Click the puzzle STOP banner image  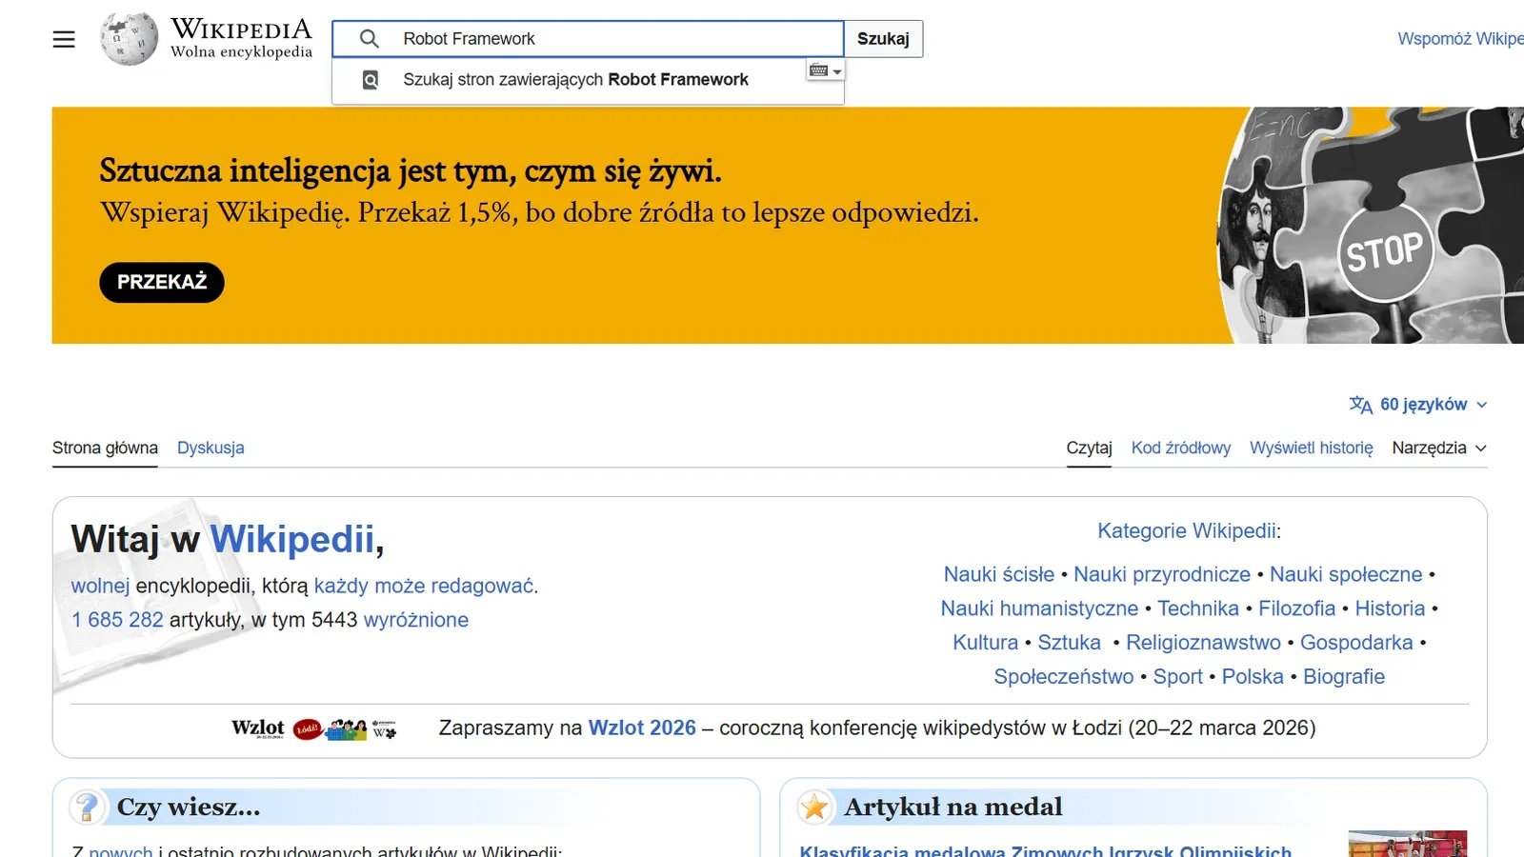tap(1371, 226)
